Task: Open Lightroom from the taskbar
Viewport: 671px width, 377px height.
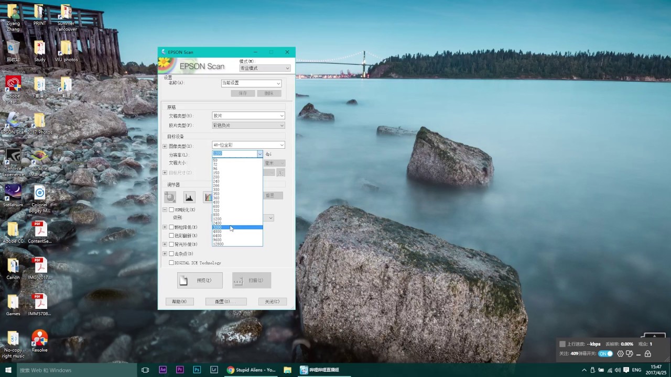Action: 214,370
